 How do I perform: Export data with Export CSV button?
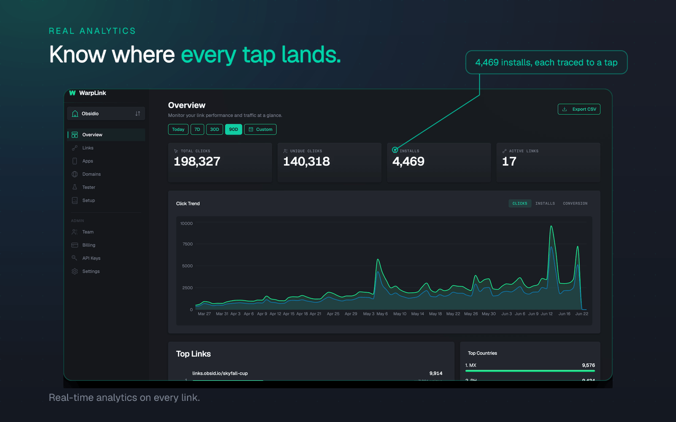coord(579,109)
